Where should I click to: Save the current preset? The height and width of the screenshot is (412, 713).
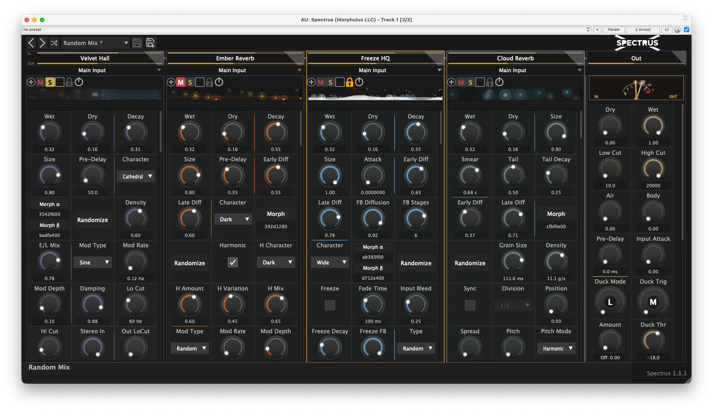[x=137, y=43]
